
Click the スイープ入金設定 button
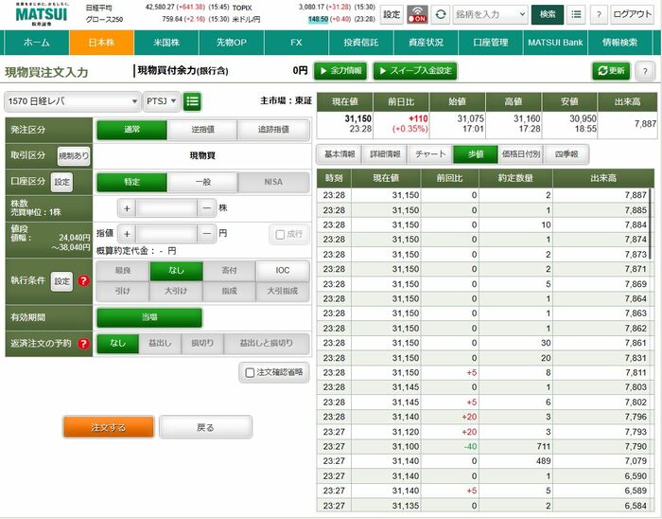(415, 71)
